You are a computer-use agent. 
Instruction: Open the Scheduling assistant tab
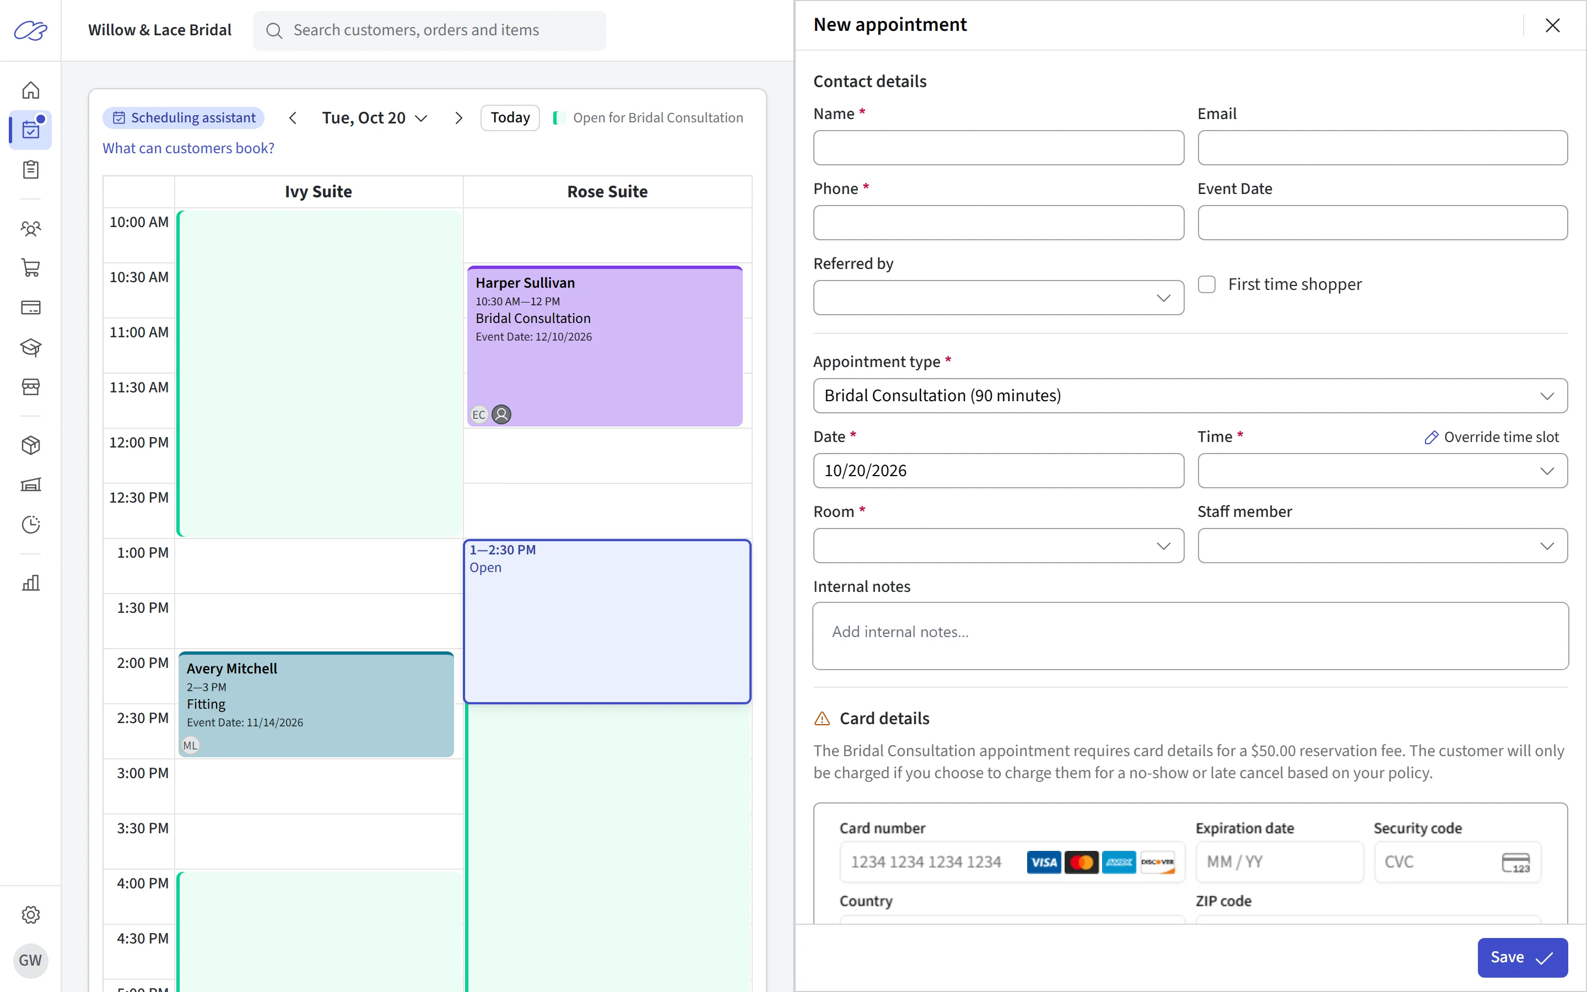[183, 118]
